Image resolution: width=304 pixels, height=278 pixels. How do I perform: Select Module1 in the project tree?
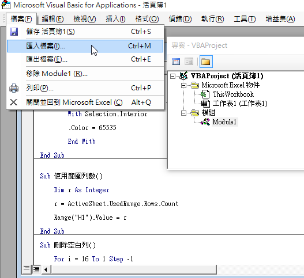click(x=224, y=122)
